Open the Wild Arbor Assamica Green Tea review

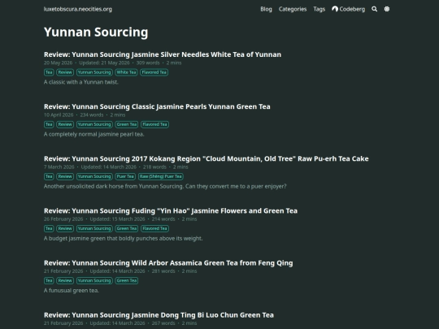pyautogui.click(x=168, y=262)
